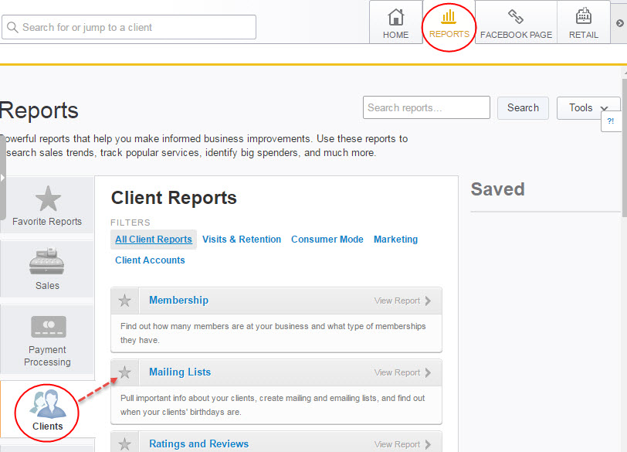The image size is (627, 452).
Task: Click the client search field
Action: pyautogui.click(x=128, y=27)
